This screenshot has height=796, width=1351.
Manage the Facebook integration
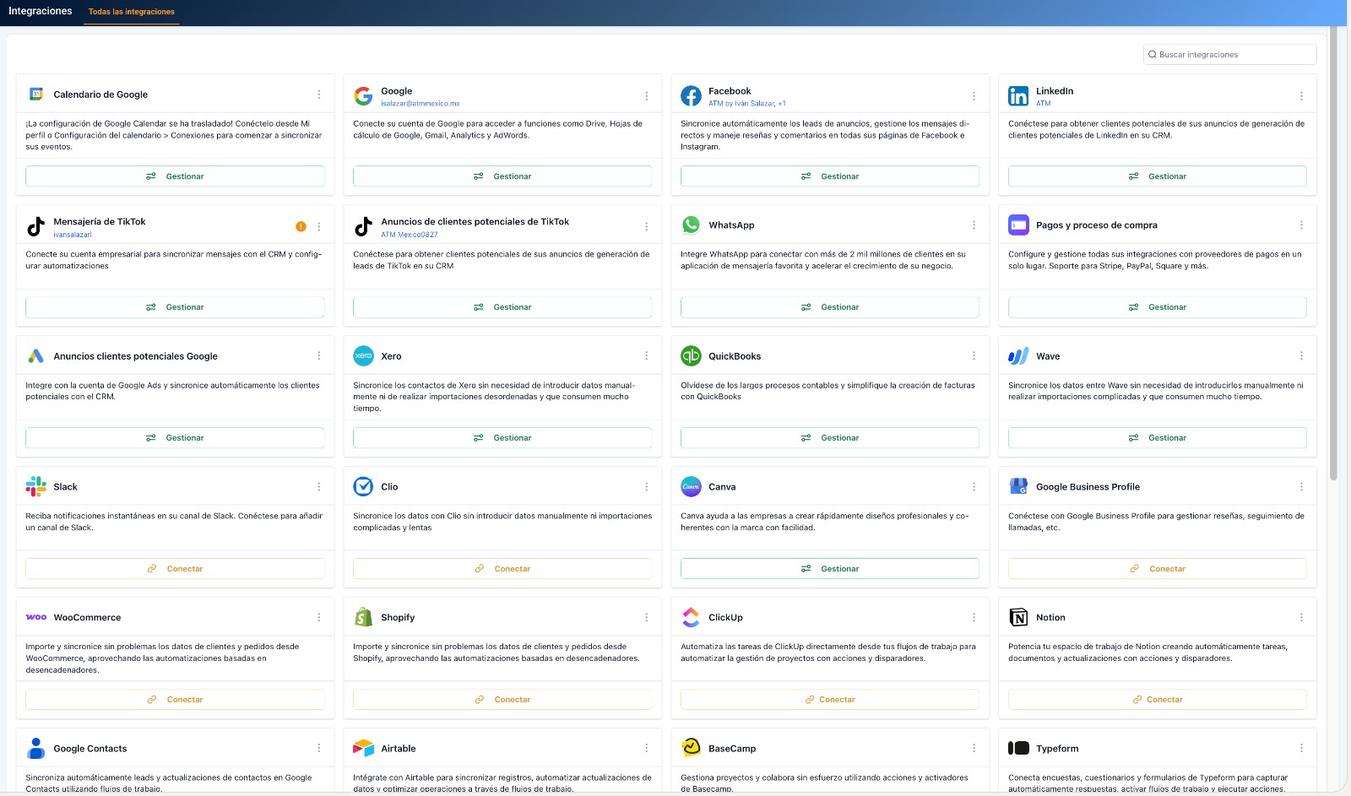830,176
